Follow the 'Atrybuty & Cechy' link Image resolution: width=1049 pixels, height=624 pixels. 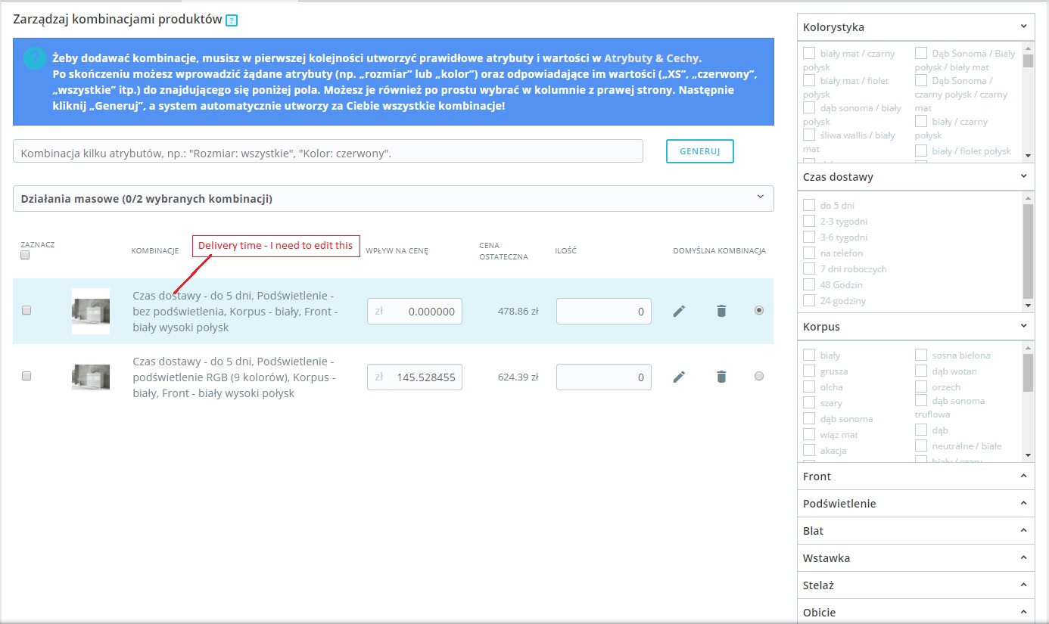click(x=652, y=57)
